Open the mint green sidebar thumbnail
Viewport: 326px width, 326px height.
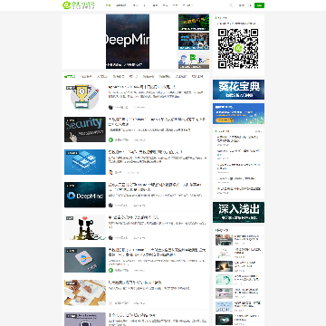224,280
